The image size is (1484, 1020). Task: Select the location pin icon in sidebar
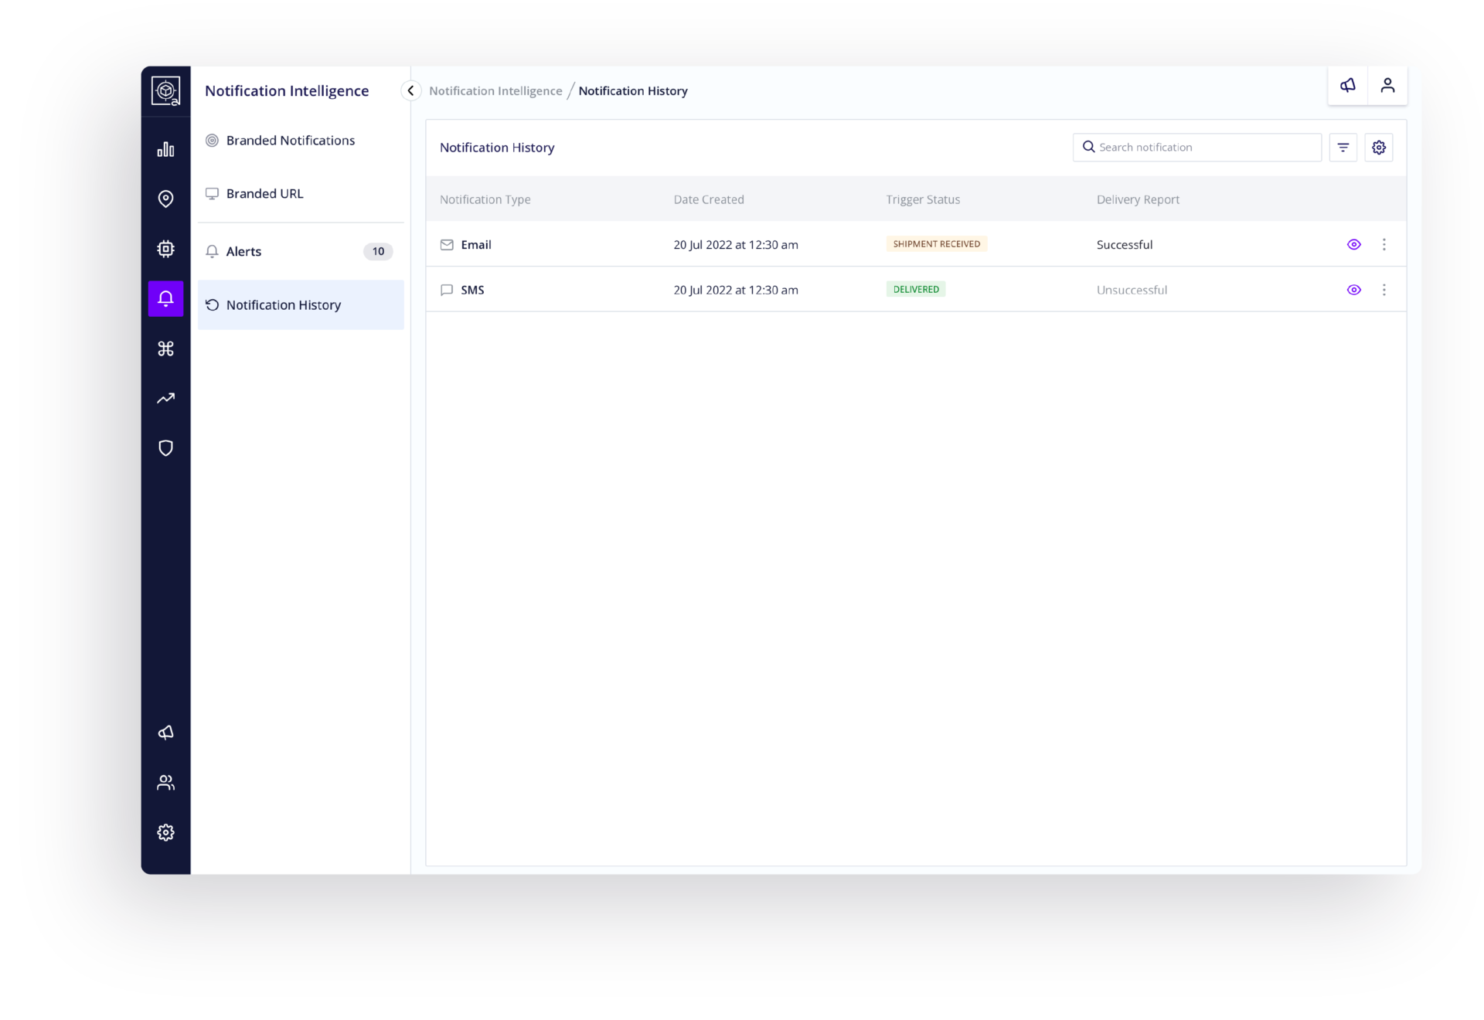tap(165, 199)
